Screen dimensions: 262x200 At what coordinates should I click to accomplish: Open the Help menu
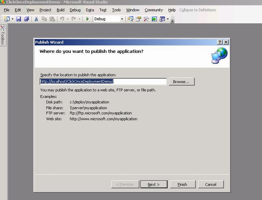click(172, 10)
